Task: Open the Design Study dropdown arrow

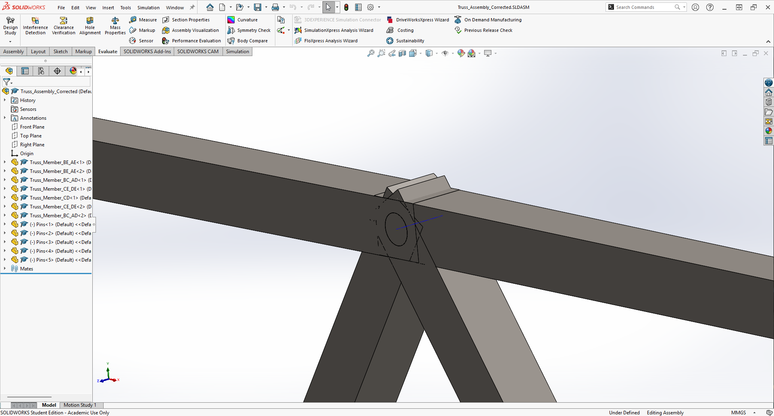Action: coord(10,42)
